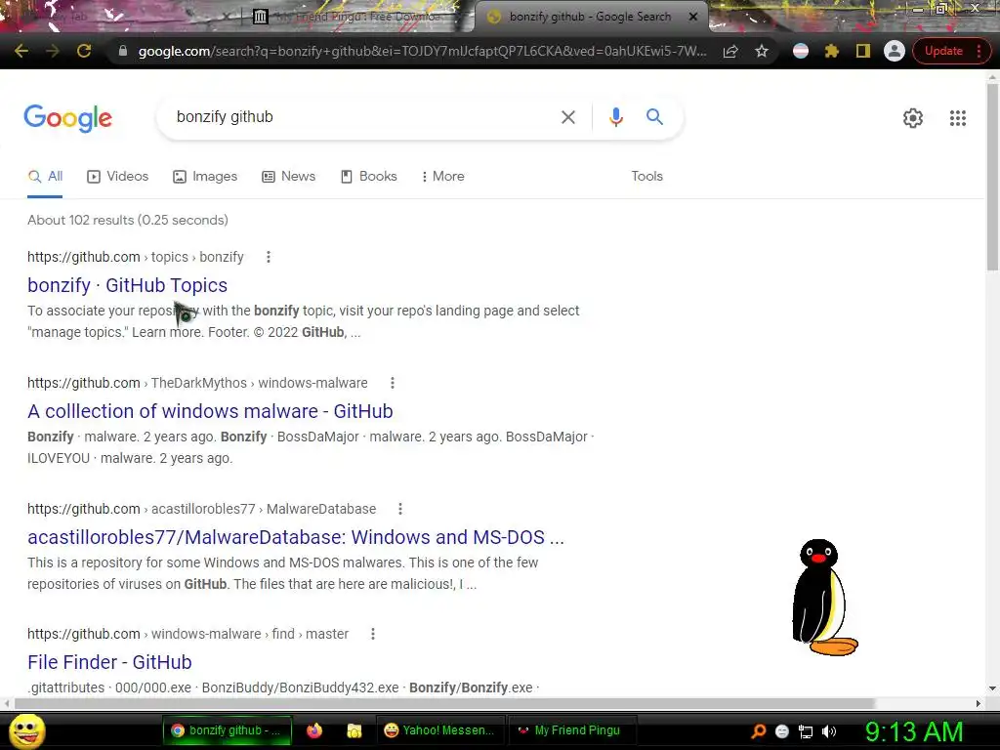
Task: Toggle the browser side panel icon
Action: (862, 51)
